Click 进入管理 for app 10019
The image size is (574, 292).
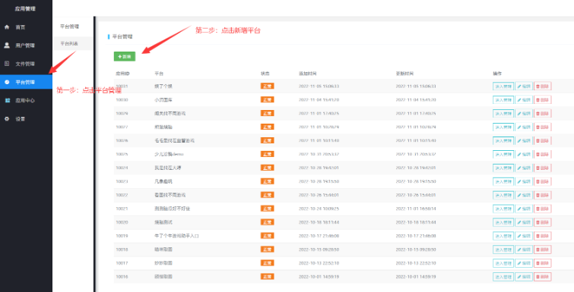503,236
